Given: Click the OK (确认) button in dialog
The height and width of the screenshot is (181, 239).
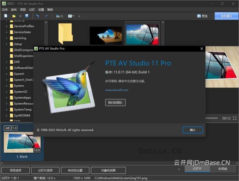Looking at the screenshot, I should 193,130.
